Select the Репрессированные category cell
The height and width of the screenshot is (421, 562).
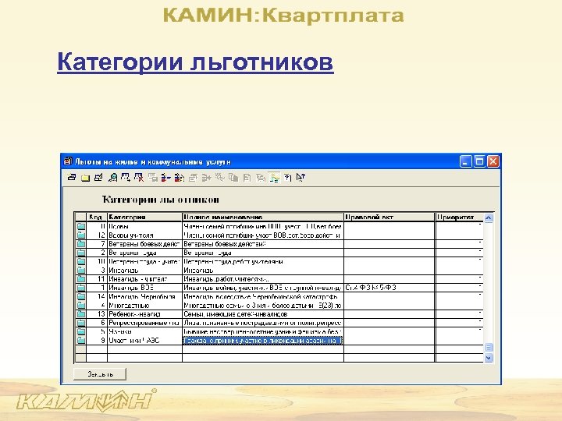pos(145,323)
